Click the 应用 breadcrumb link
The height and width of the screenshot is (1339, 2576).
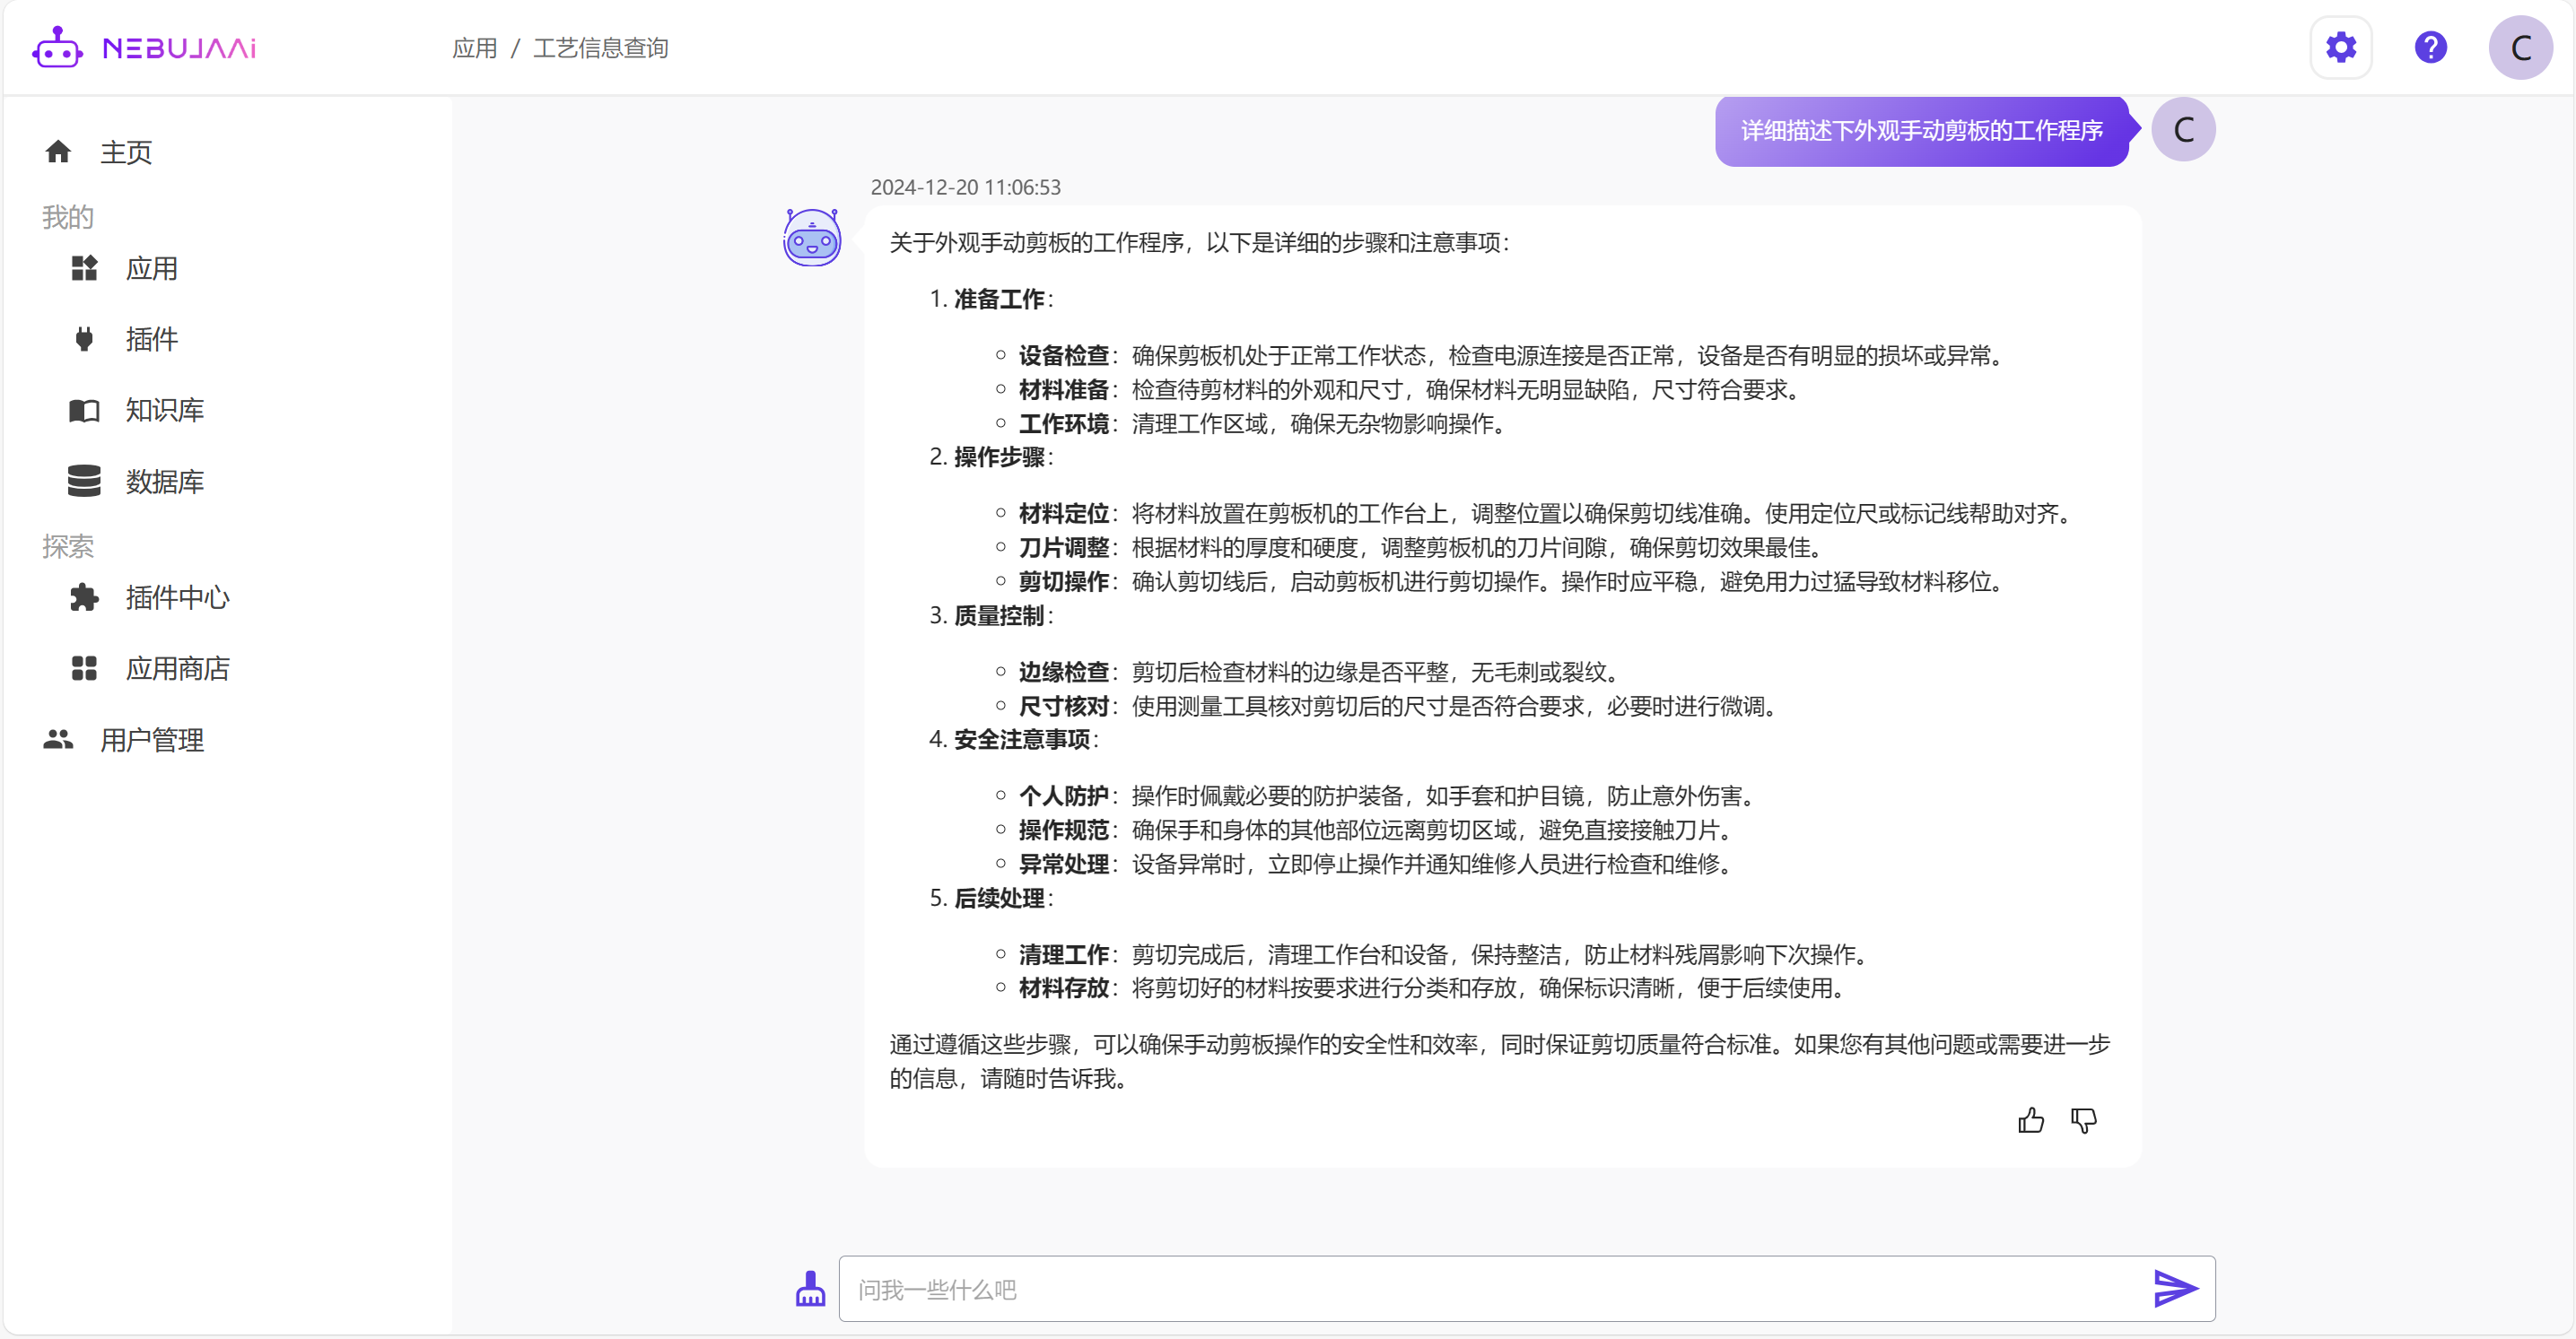[474, 48]
